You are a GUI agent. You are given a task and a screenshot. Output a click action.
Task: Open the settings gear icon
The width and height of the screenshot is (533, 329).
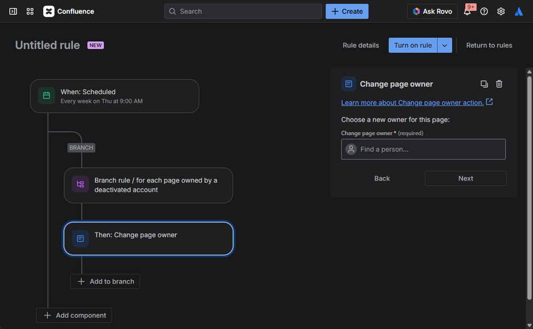tap(501, 11)
